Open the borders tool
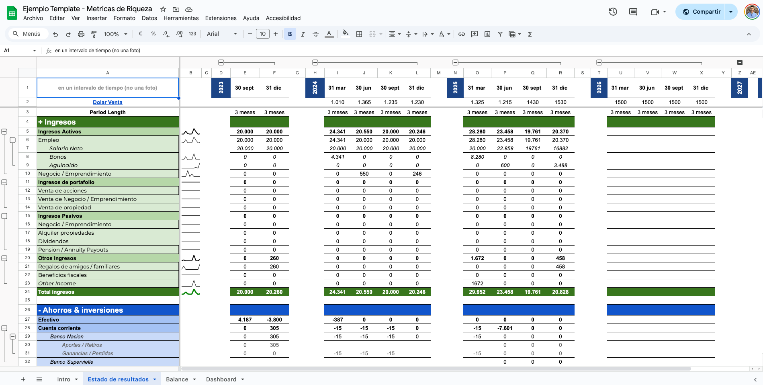The height and width of the screenshot is (385, 763). coord(359,34)
